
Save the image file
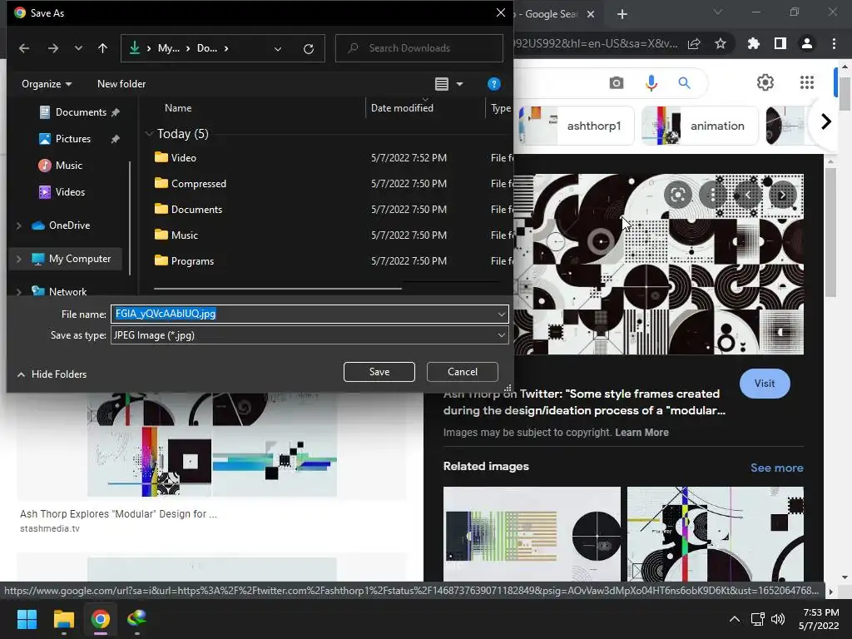(379, 372)
